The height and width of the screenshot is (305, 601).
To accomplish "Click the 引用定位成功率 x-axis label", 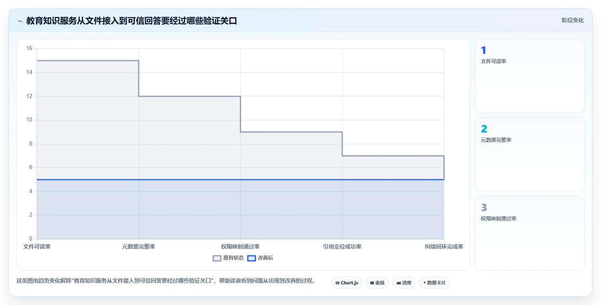I will coord(342,247).
